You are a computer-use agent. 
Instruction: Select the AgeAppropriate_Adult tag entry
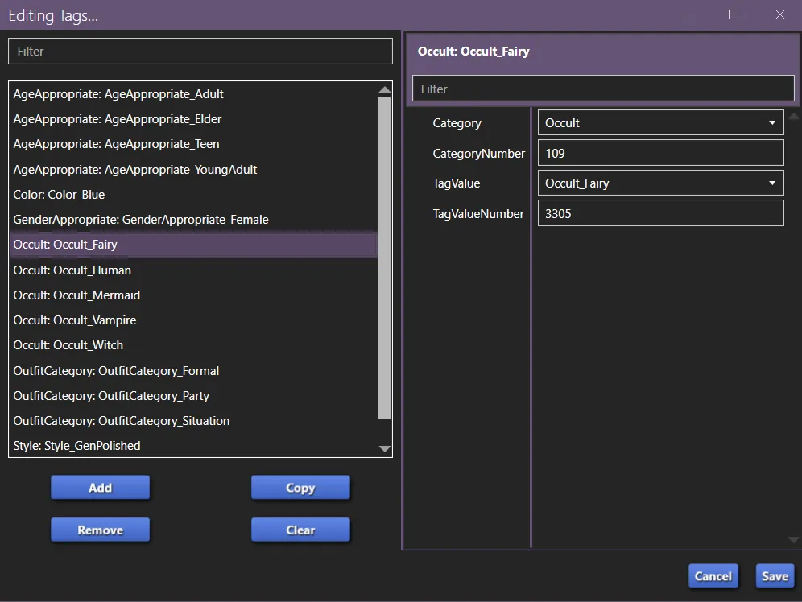(119, 93)
